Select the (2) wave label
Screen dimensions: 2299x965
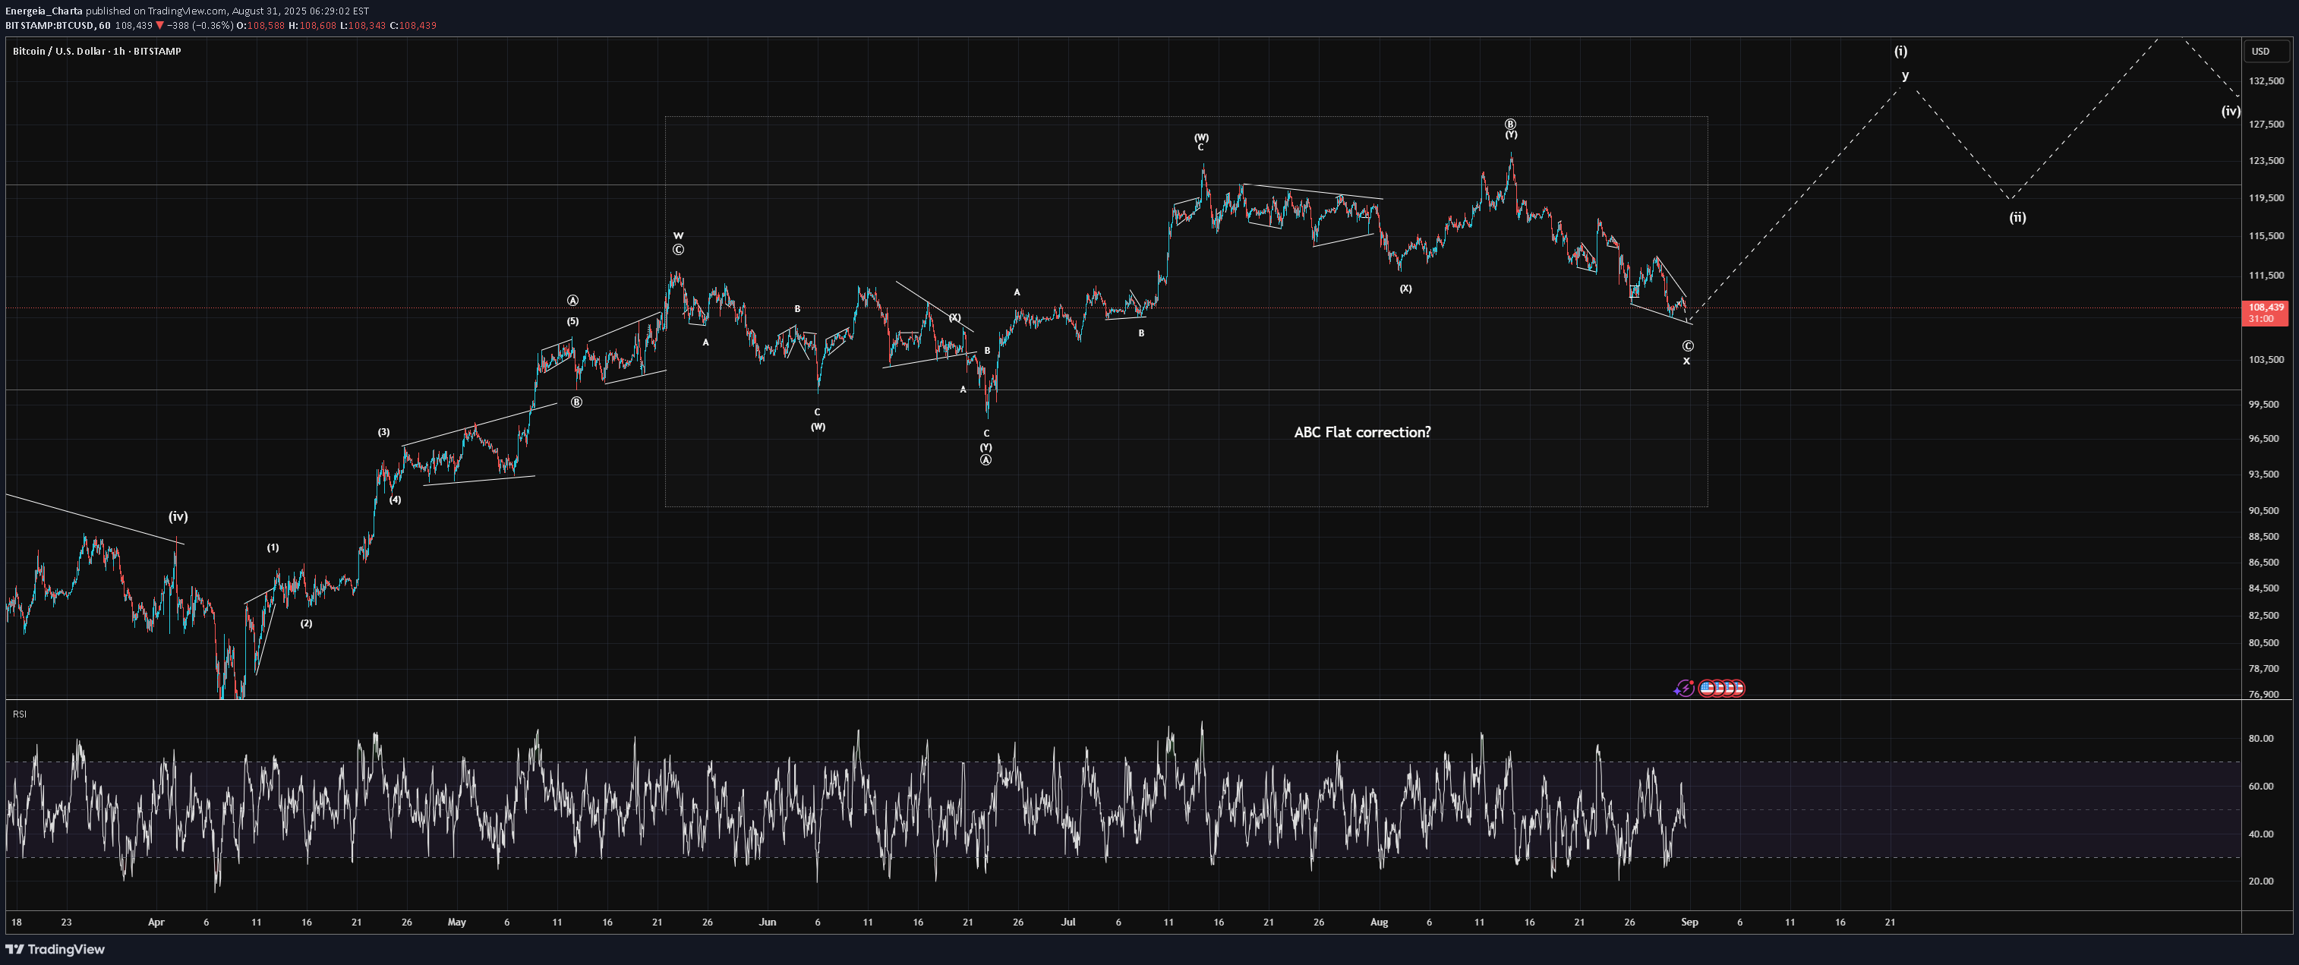pos(306,623)
